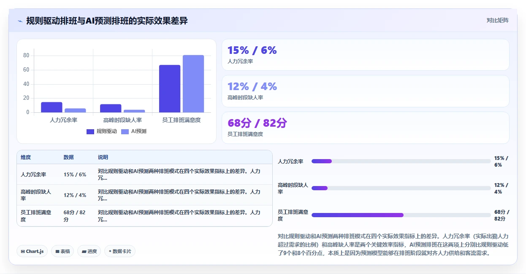Click the 15% / 6% value beside the progress bar

click(502, 161)
